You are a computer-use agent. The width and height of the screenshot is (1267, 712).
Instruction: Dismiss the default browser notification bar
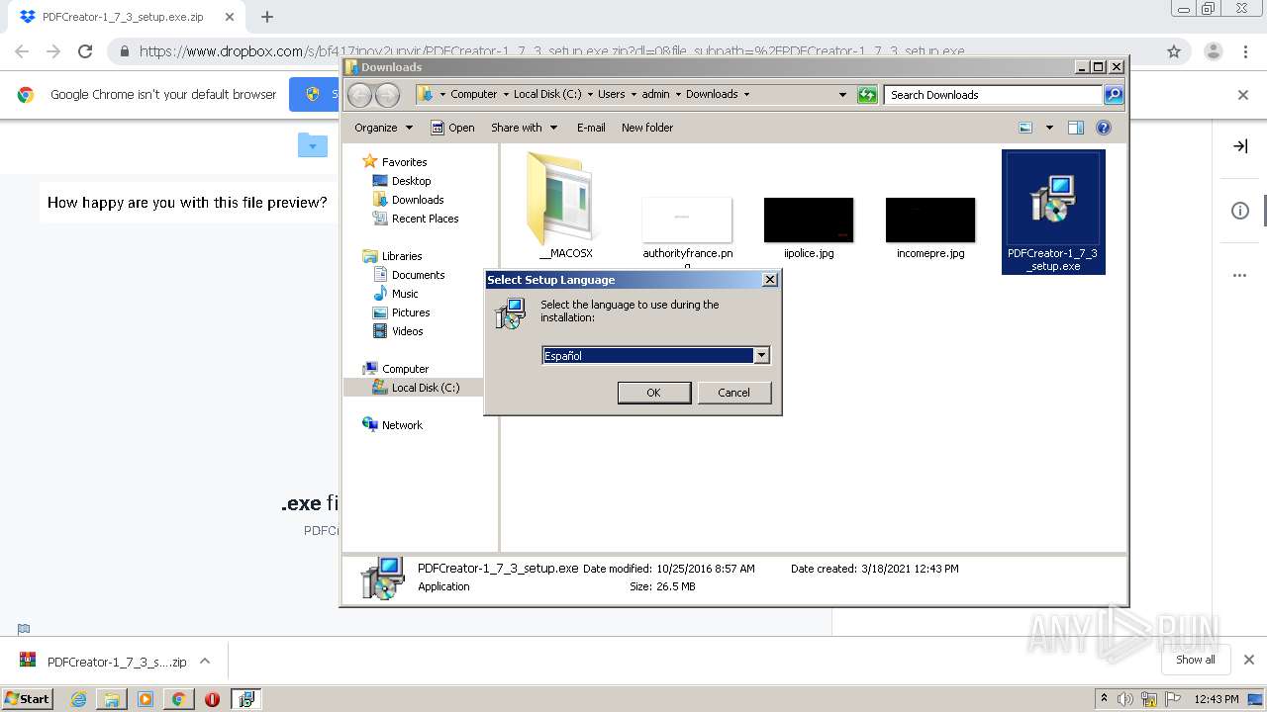coord(1243,95)
